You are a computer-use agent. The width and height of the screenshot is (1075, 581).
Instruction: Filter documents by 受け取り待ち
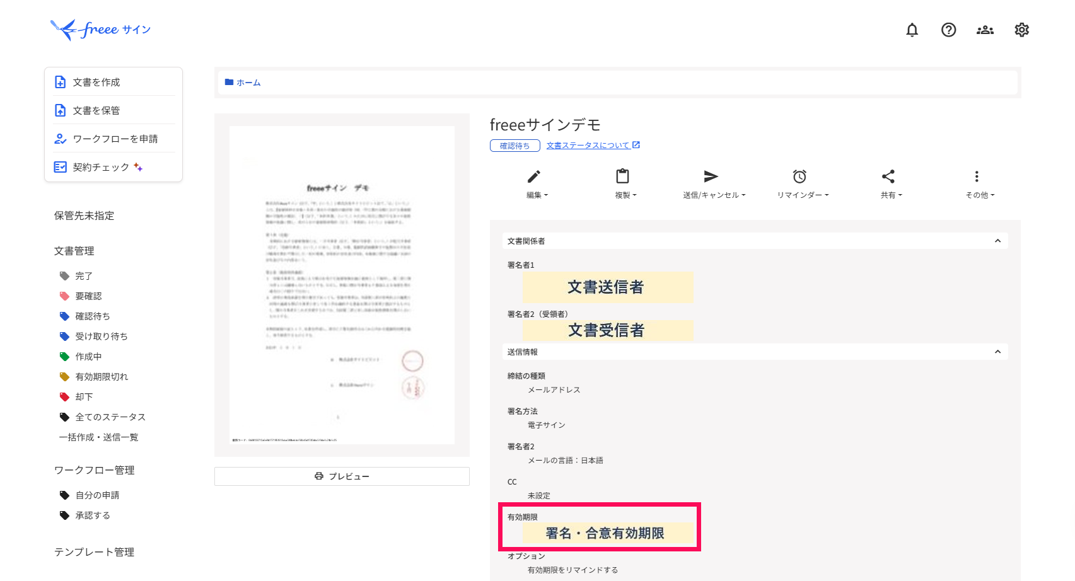coord(102,337)
